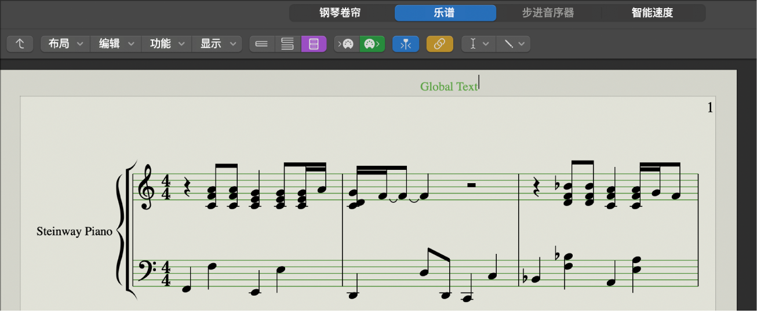This screenshot has height=313, width=757.
Task: Select the whole-bar rest in measure two
Action: point(472,185)
